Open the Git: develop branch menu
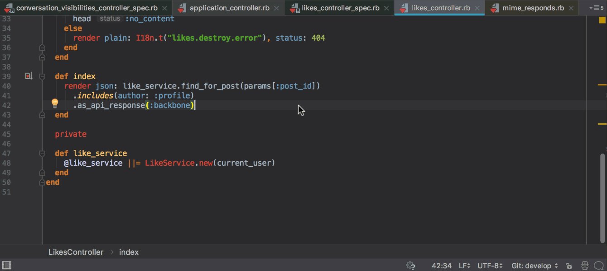 [535, 266]
